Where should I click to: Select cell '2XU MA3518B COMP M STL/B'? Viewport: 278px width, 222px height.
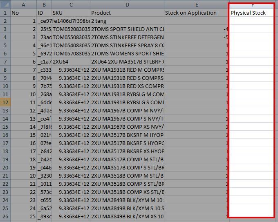(x=127, y=176)
